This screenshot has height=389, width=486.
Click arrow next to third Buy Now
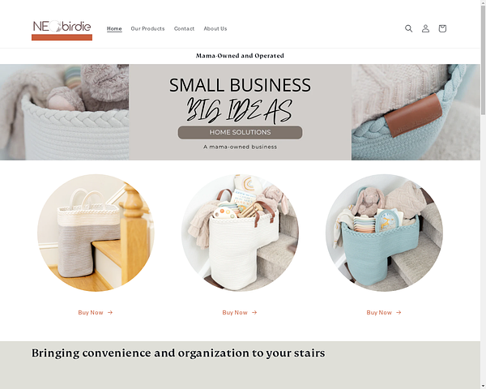(x=399, y=312)
